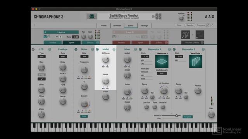
Task: Toggle the S&H button under Noise Density
Action: tap(84, 116)
